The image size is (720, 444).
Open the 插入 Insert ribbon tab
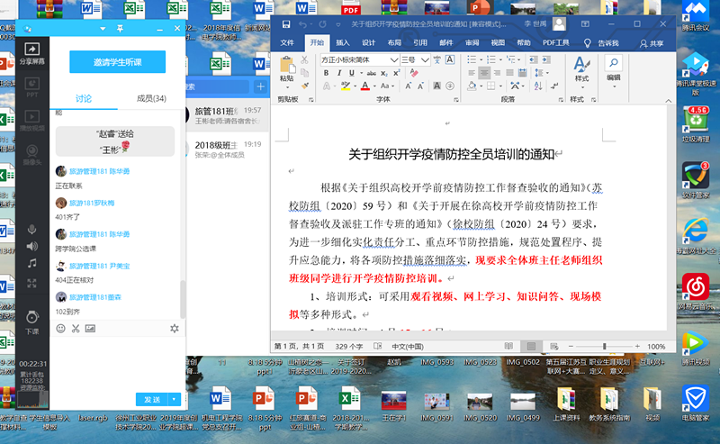pyautogui.click(x=343, y=42)
